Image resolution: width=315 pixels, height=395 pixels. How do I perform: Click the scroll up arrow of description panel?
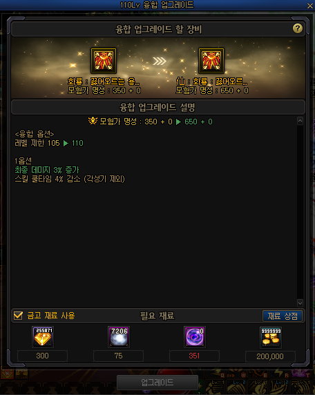(300, 121)
